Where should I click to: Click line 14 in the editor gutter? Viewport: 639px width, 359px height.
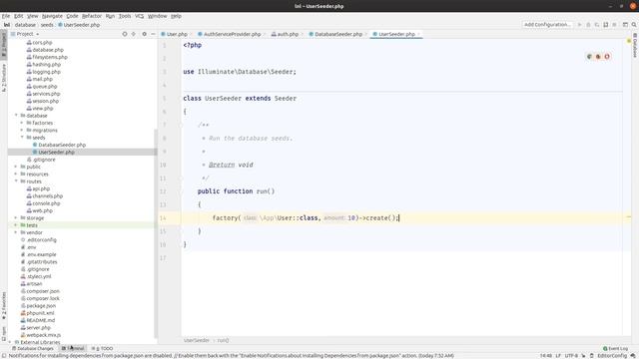tap(163, 218)
